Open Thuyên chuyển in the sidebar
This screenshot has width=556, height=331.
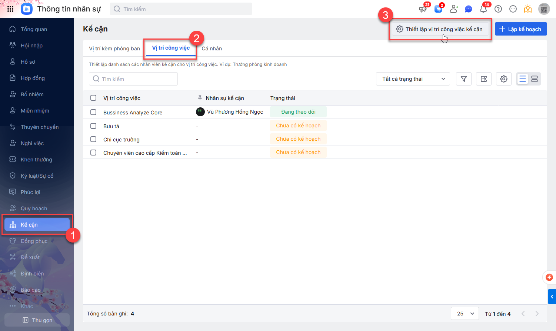(37, 127)
